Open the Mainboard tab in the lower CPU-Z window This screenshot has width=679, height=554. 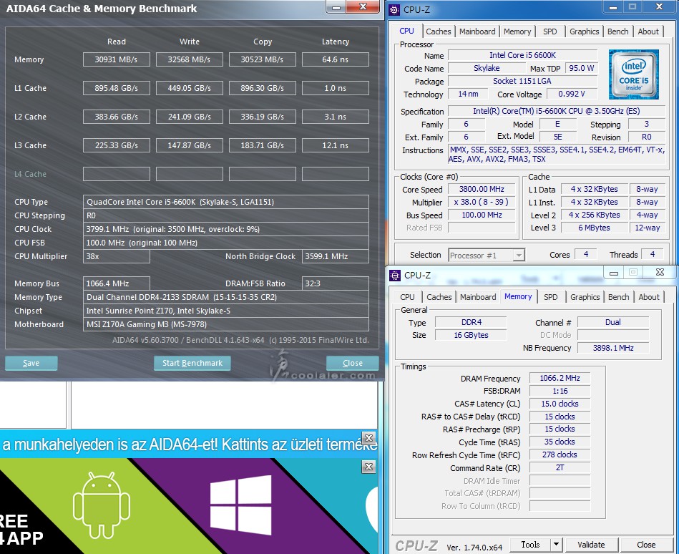(478, 297)
